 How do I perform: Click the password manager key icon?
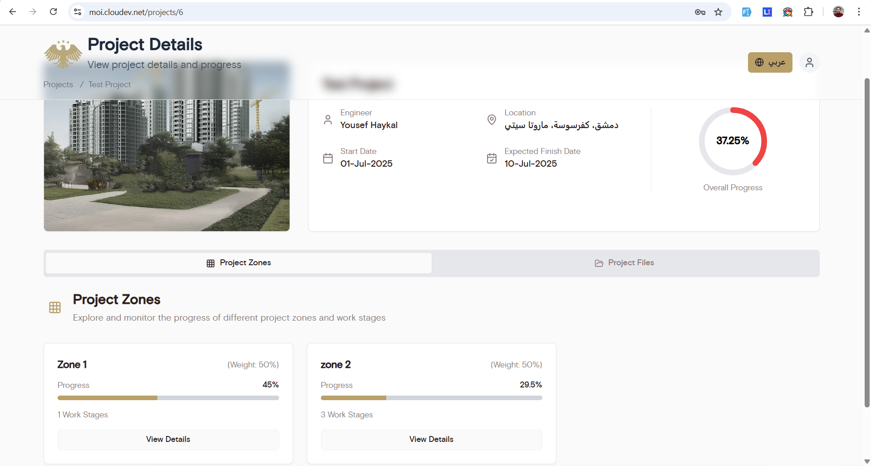699,12
